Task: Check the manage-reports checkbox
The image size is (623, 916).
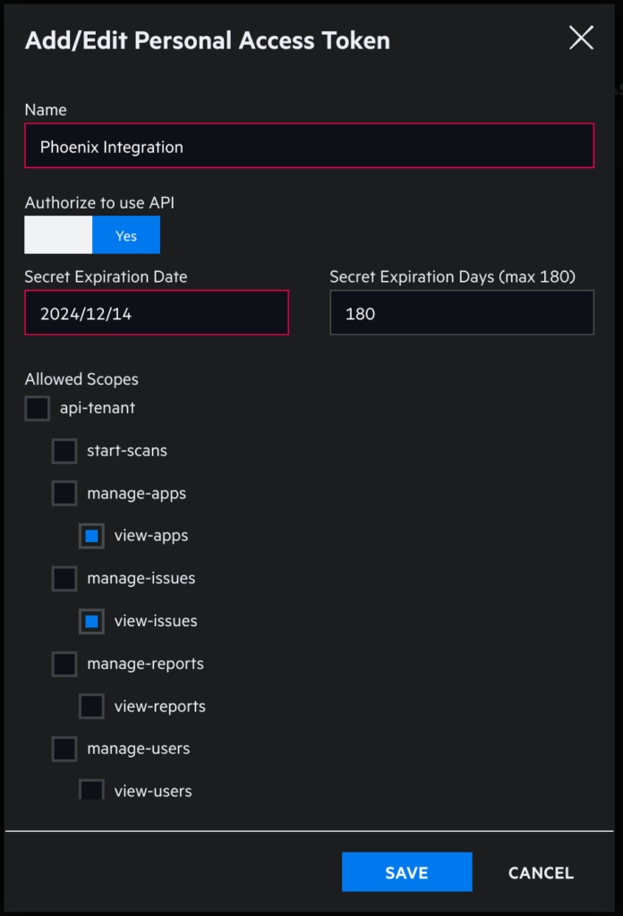Action: 64,665
